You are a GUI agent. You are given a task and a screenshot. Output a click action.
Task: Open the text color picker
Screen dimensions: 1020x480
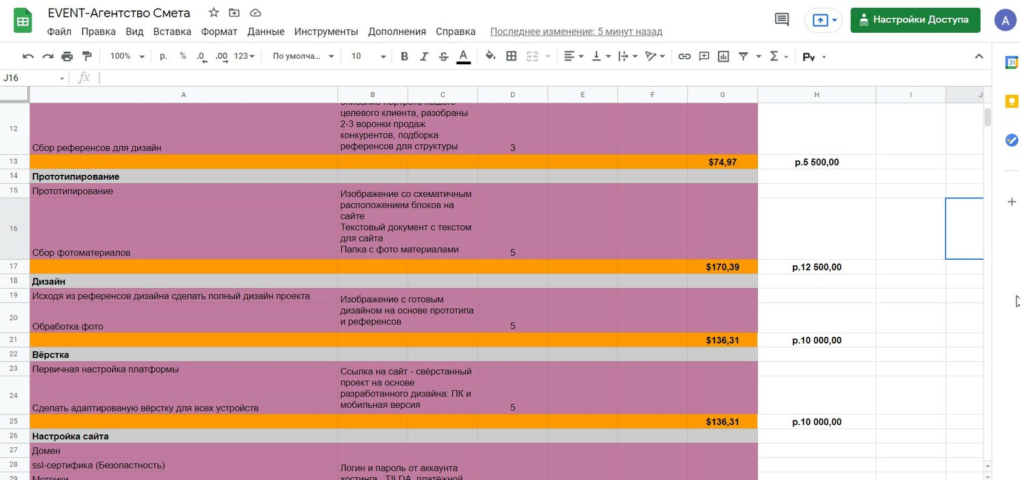(x=463, y=56)
